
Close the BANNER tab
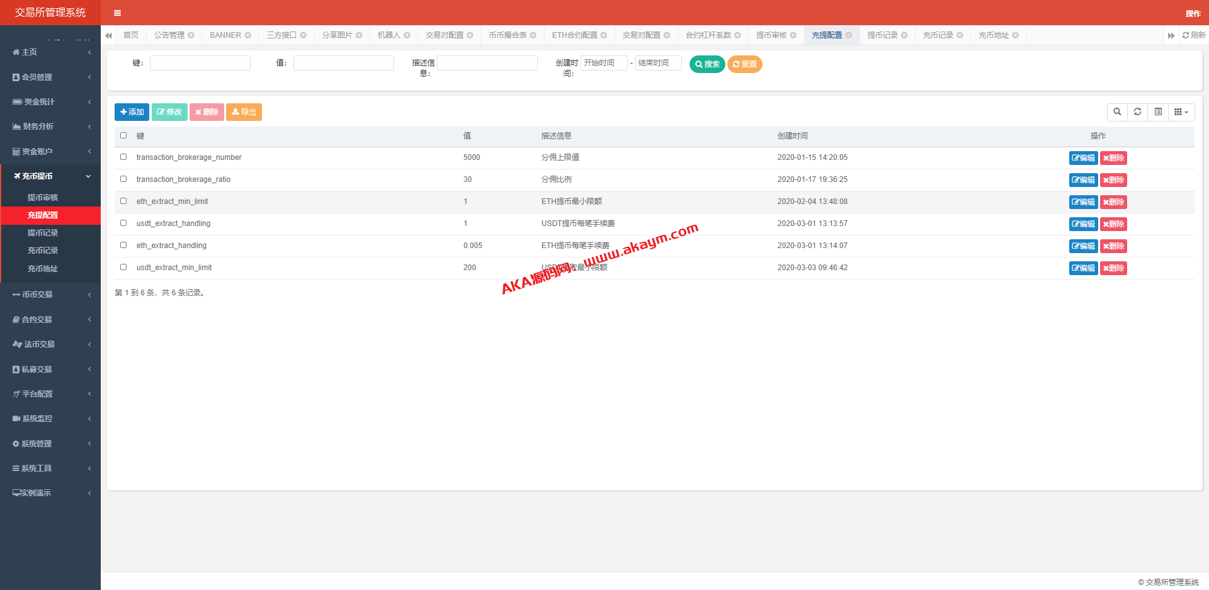pos(248,35)
